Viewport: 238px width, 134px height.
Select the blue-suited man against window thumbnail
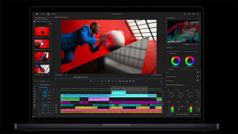42,69
